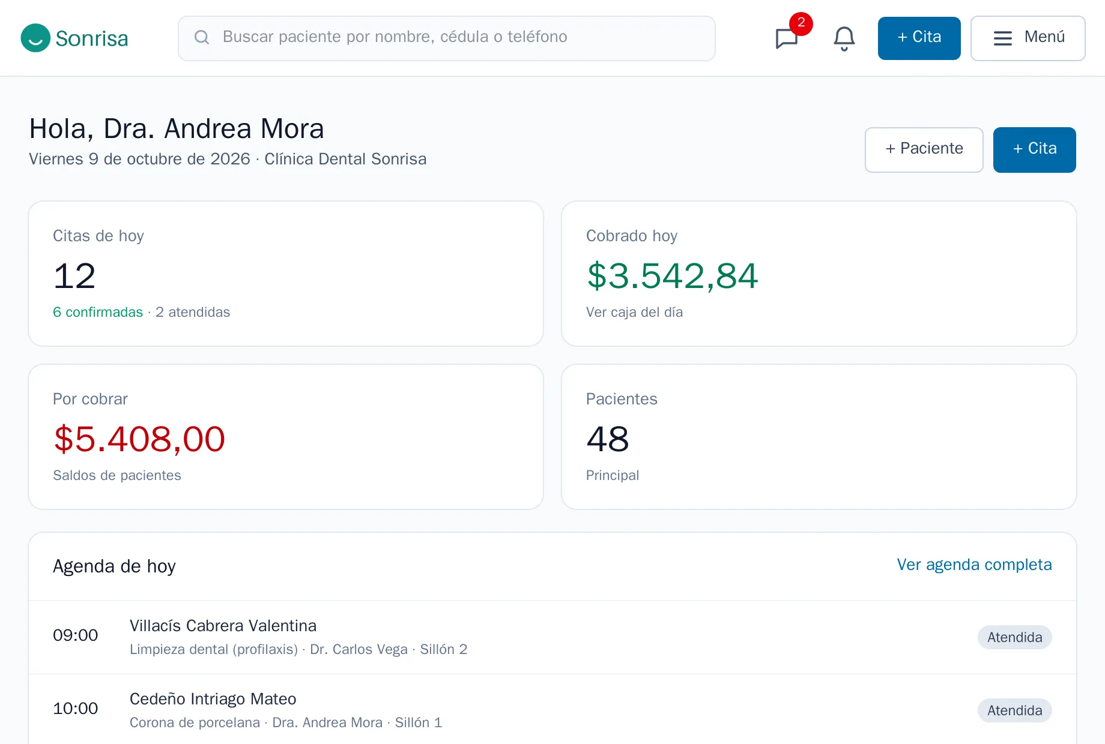The width and height of the screenshot is (1105, 744).
Task: Click the + Cita button in top bar
Action: [x=919, y=38]
